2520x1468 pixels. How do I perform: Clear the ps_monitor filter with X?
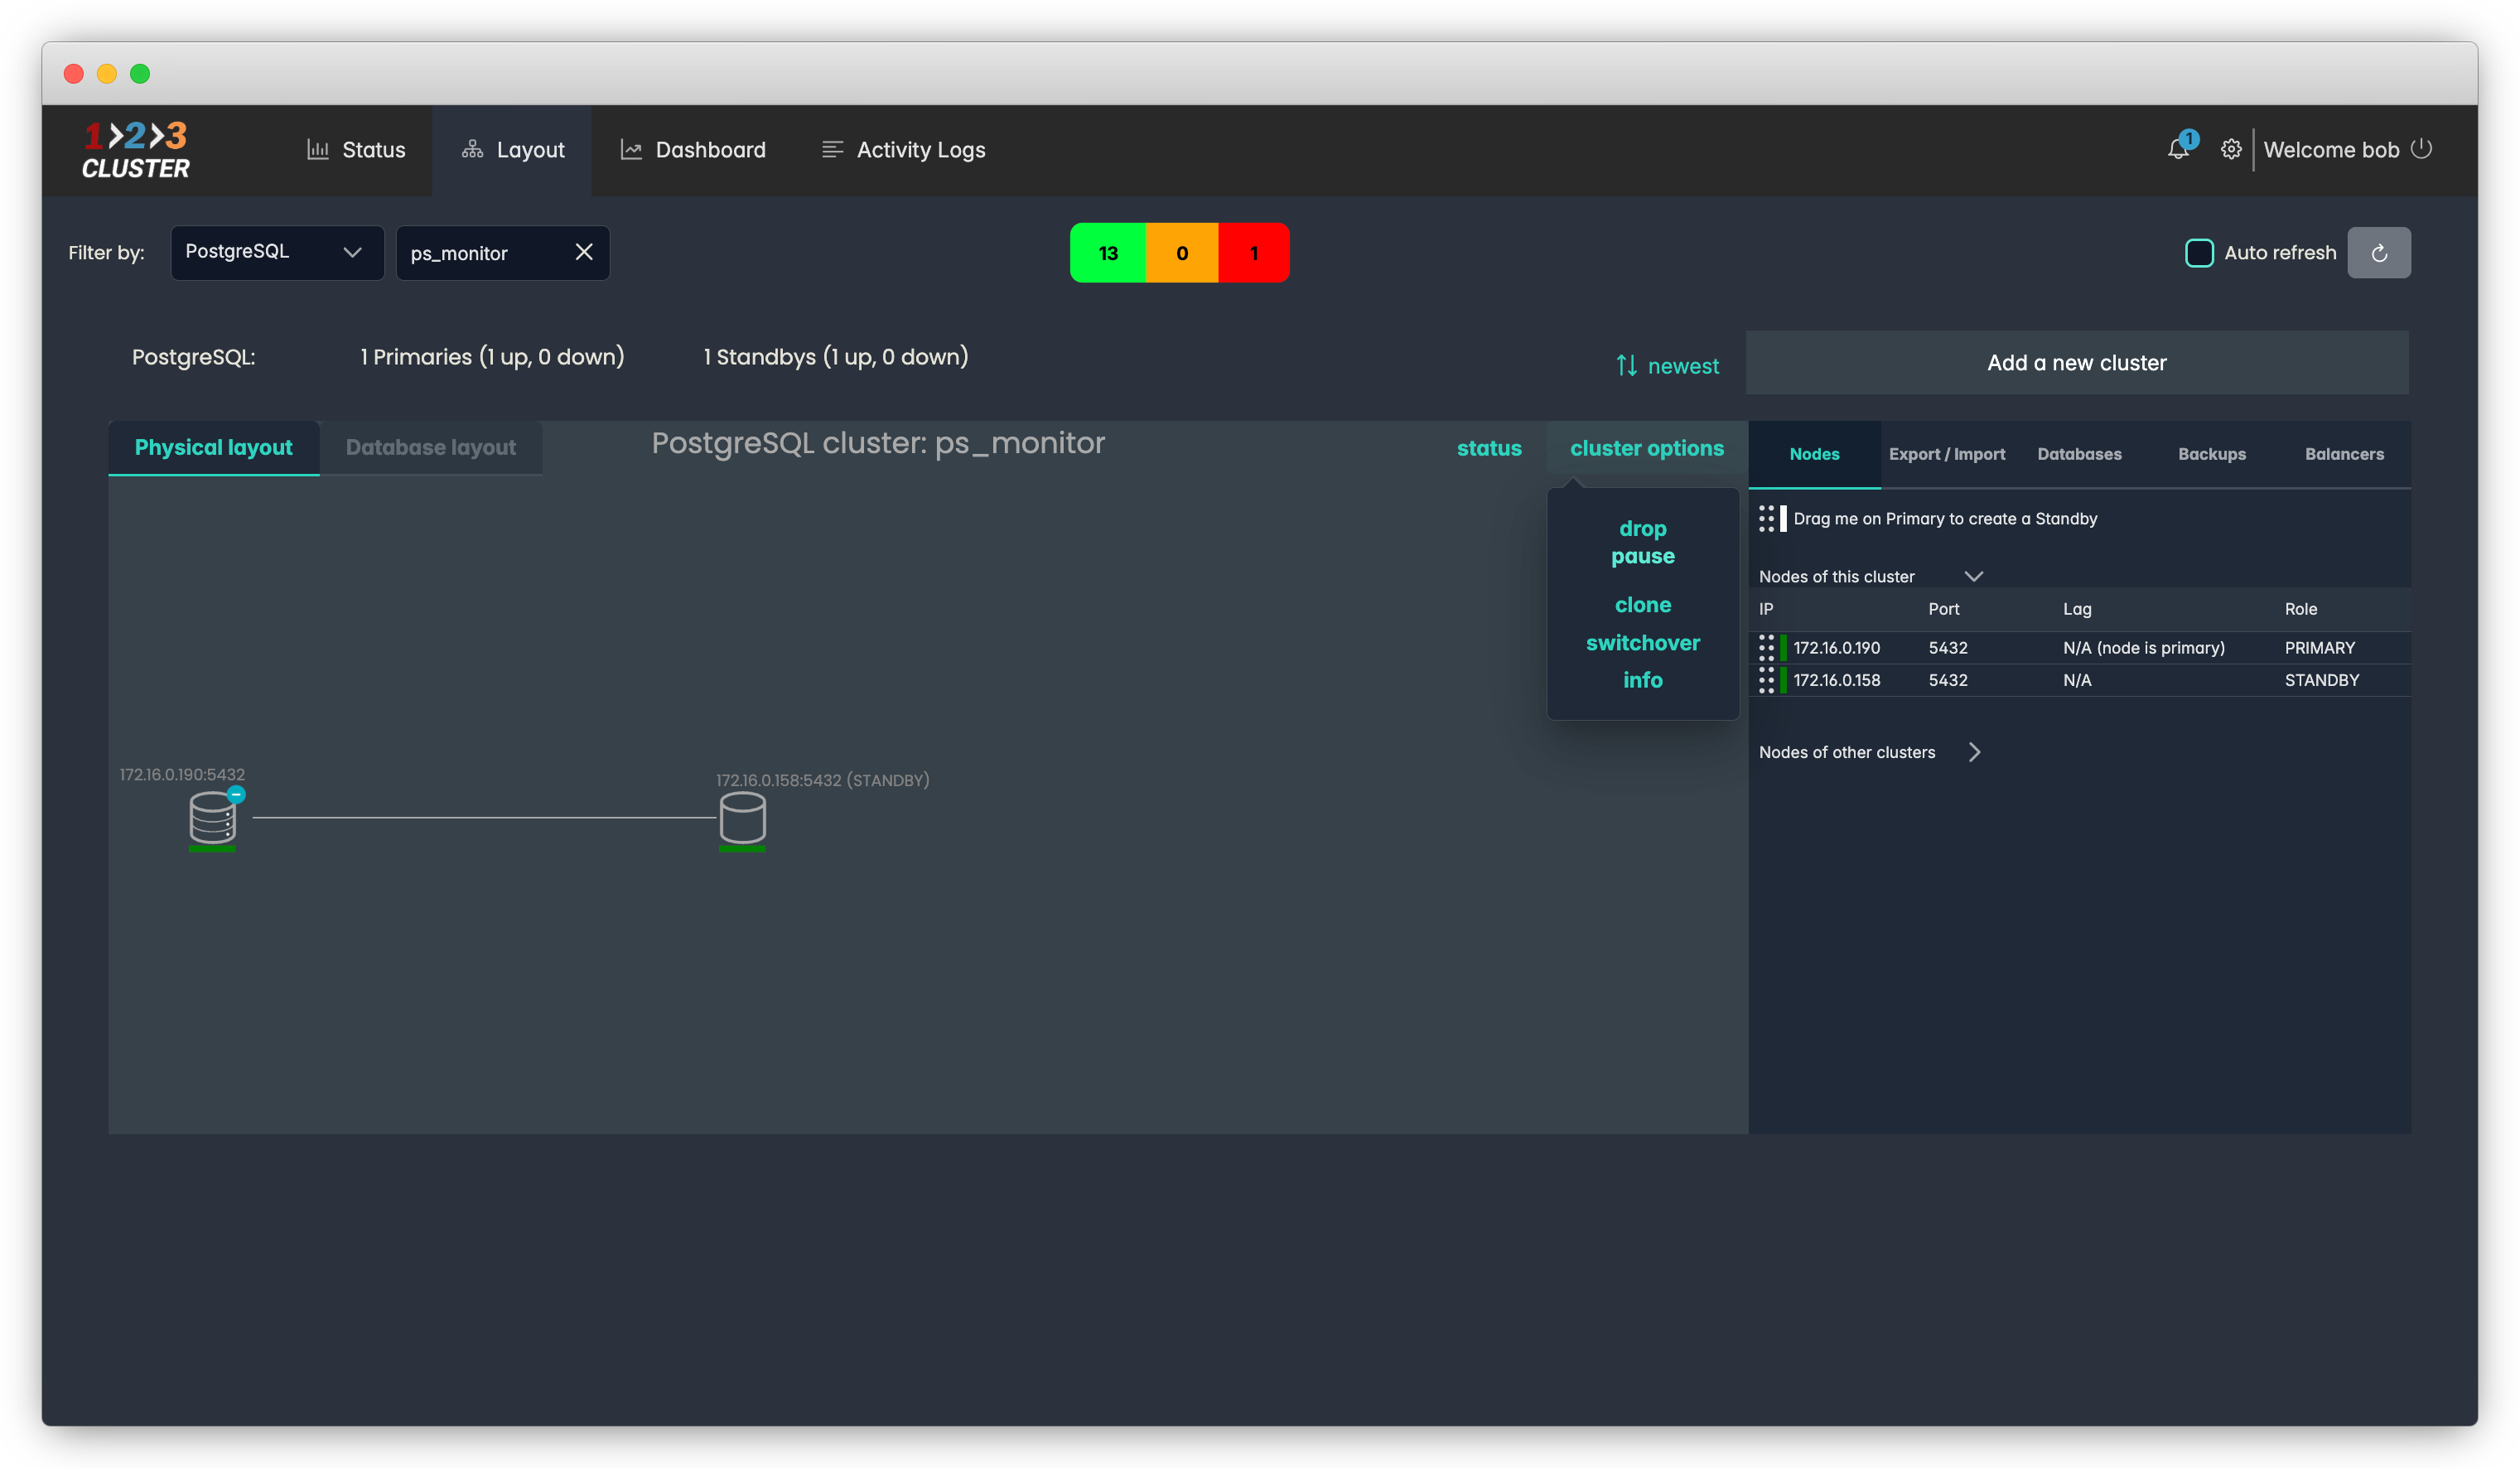pos(584,252)
